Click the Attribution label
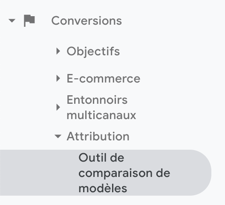Image resolution: width=225 pixels, height=205 pixels. [98, 136]
